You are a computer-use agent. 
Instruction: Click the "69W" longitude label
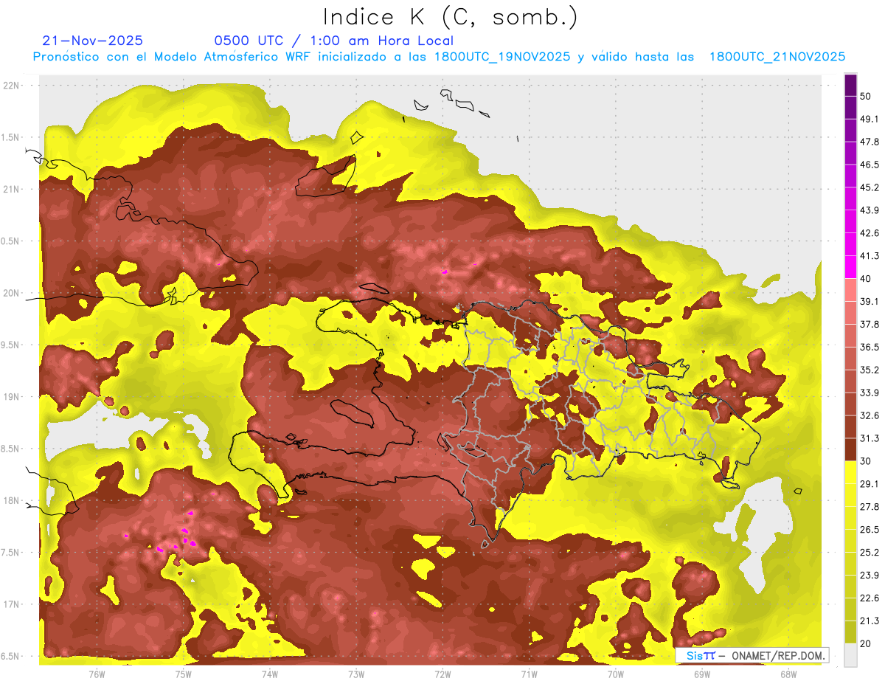click(702, 674)
